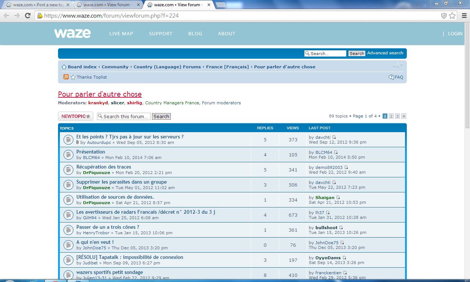View latest post icon by davchti first row
The image size is (470, 282).
point(334,137)
